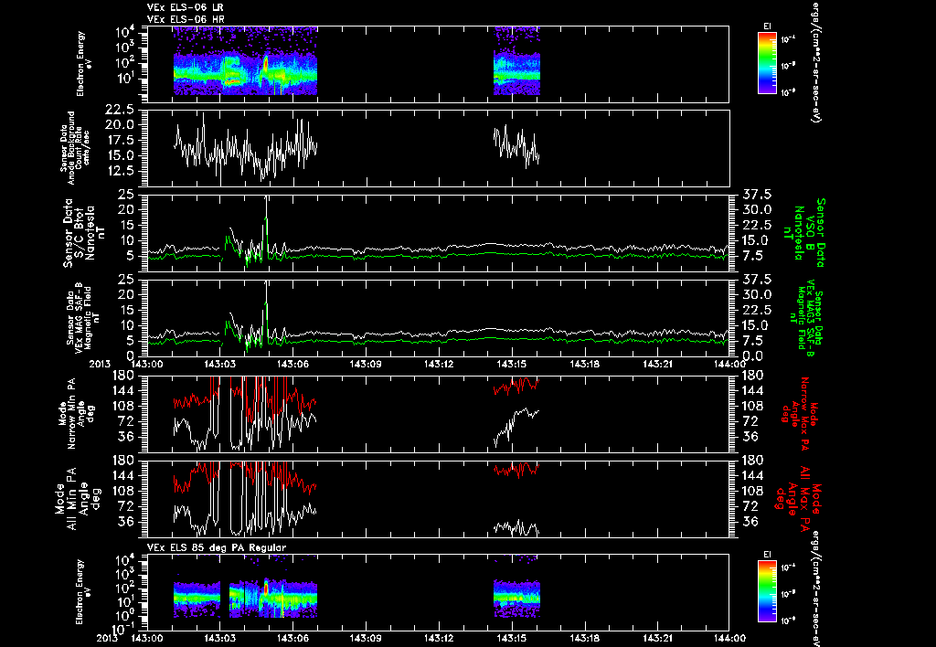Click the '22.5' tick on count rate axis
The width and height of the screenshot is (936, 647).
tap(119, 110)
